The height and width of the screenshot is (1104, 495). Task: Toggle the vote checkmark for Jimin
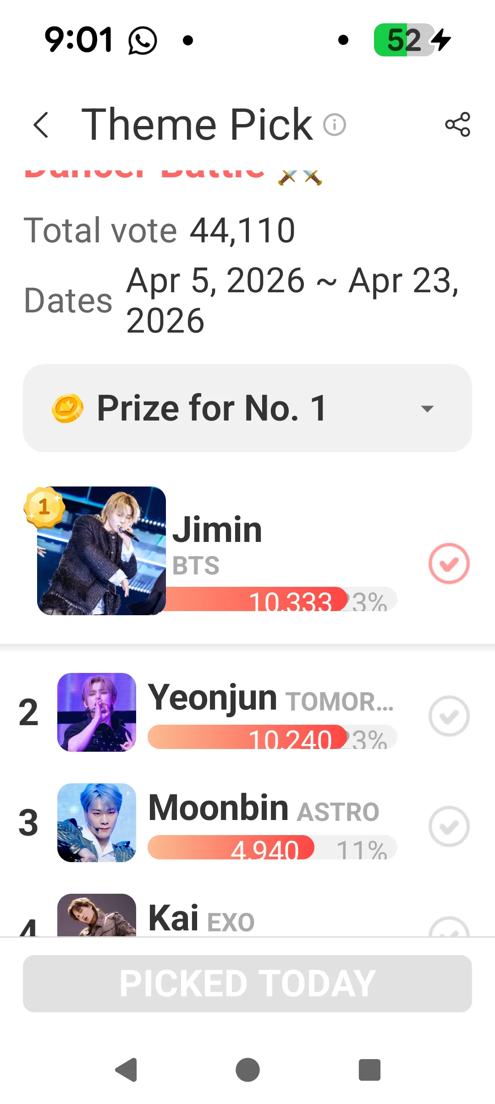tap(449, 563)
